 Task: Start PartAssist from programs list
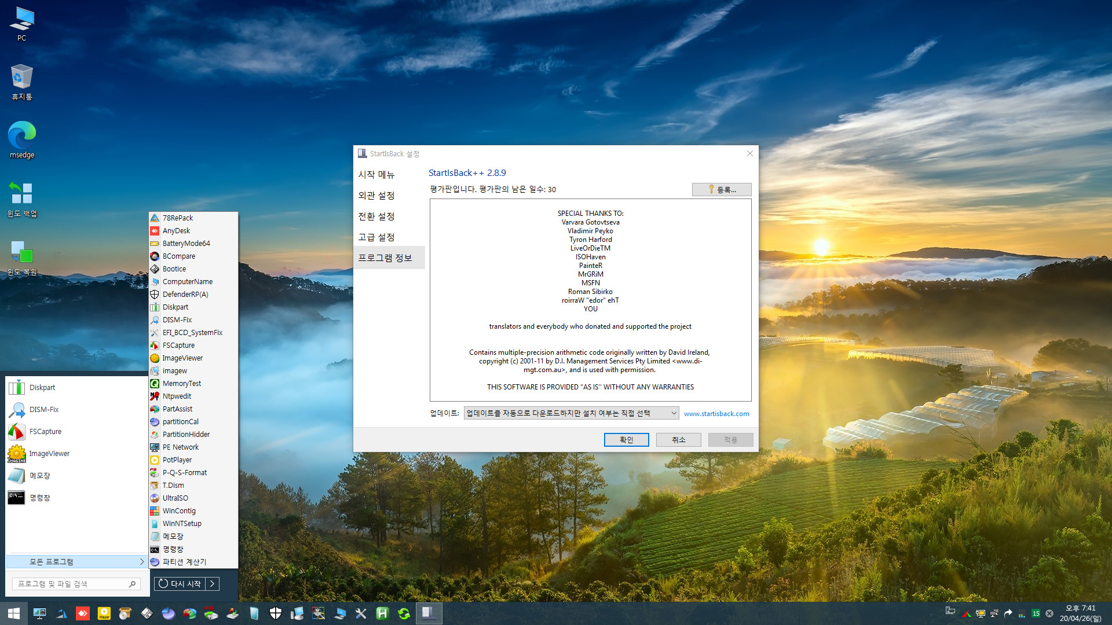click(x=193, y=409)
